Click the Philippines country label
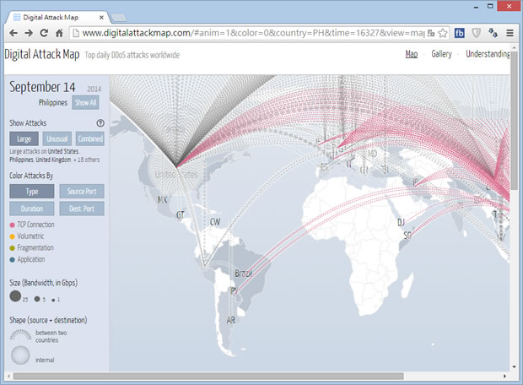This screenshot has height=385, width=523. coord(53,102)
